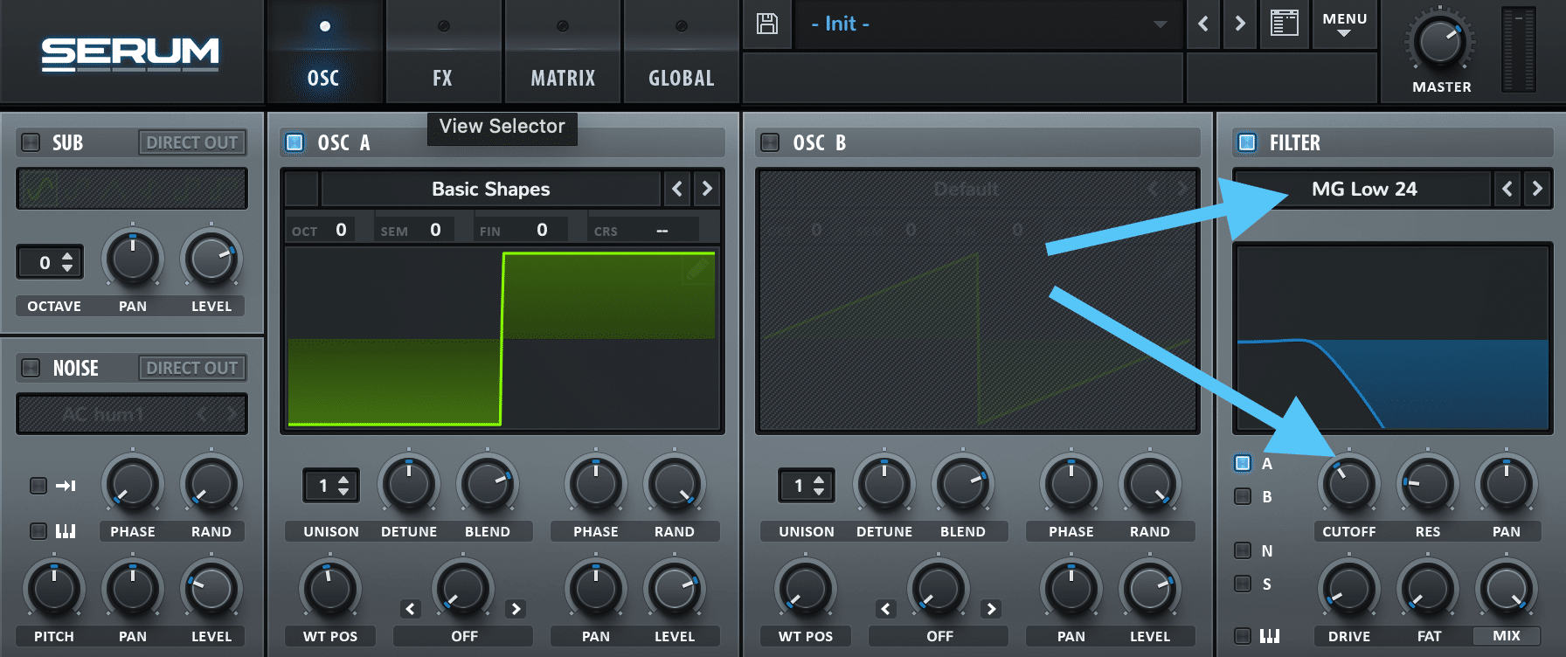Enable OSC B power switch
This screenshot has height=657, width=1566.
point(770,142)
